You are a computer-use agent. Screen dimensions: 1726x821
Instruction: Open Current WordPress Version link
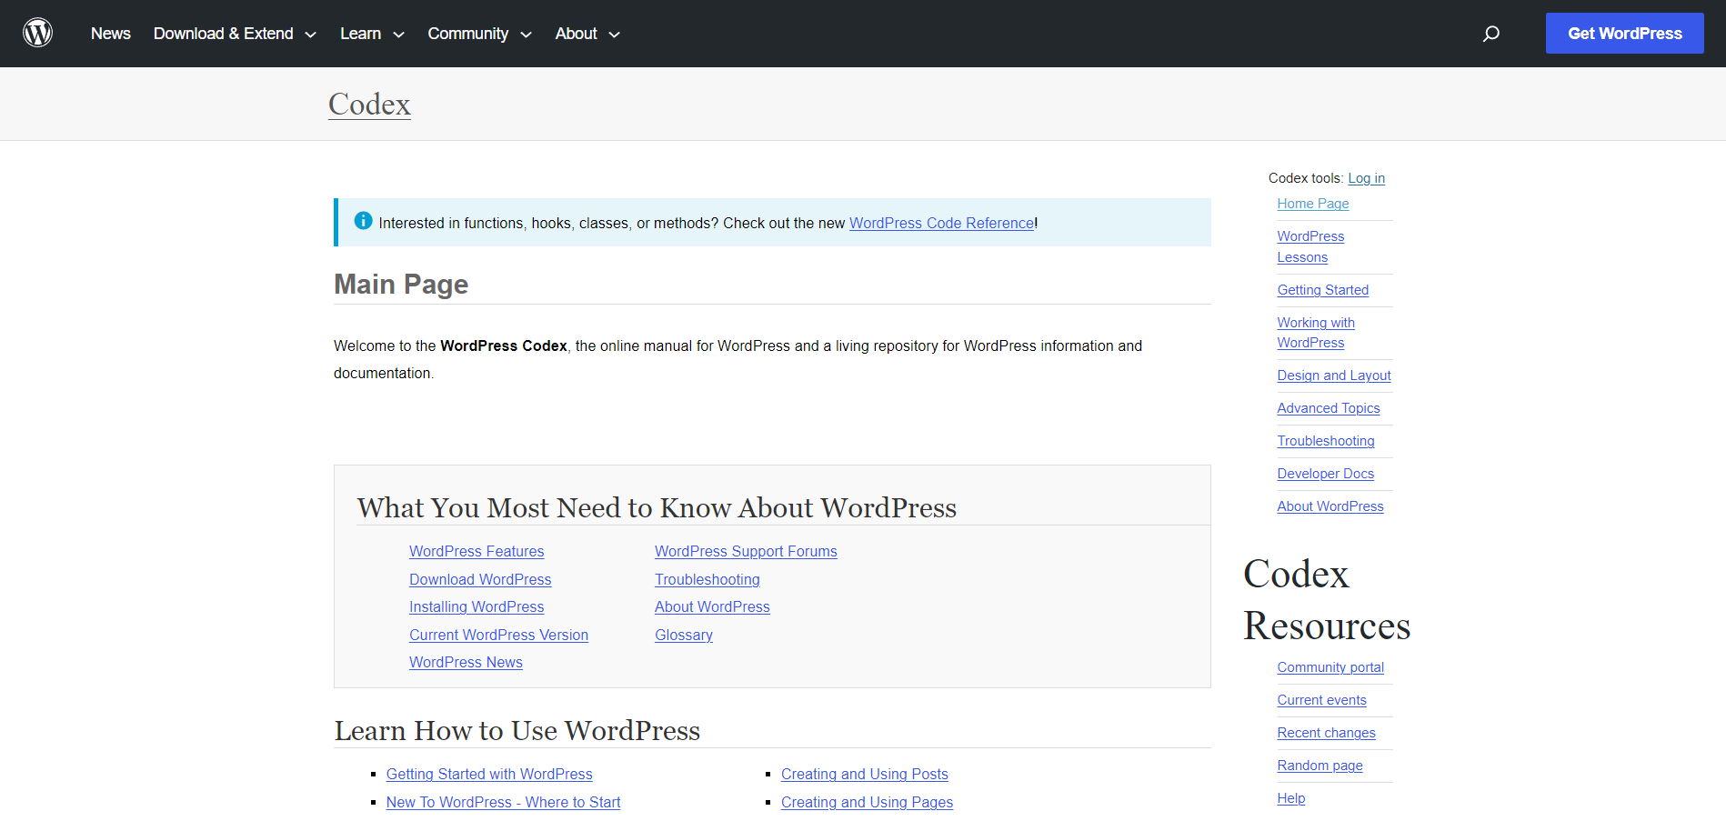point(498,635)
